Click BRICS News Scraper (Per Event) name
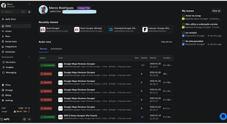The height and width of the screenshot is (124, 227). point(80,116)
